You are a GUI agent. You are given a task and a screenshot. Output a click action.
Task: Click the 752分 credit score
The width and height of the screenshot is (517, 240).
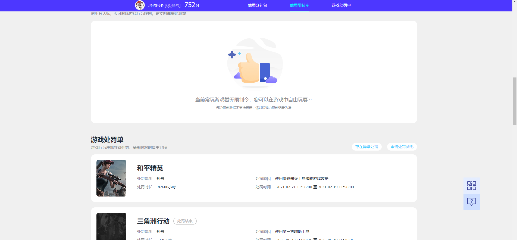[192, 5]
